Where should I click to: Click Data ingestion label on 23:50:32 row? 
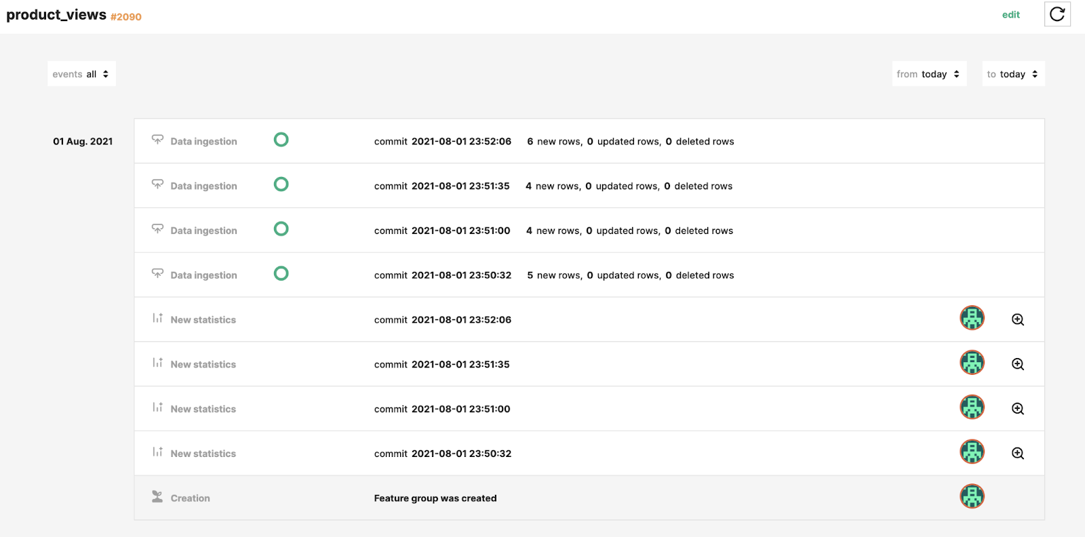(204, 275)
